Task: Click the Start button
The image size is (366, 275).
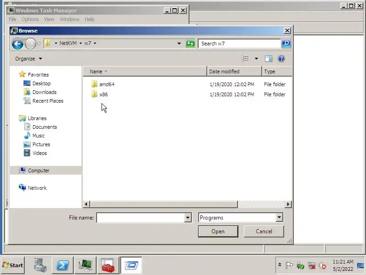Action: point(13,265)
